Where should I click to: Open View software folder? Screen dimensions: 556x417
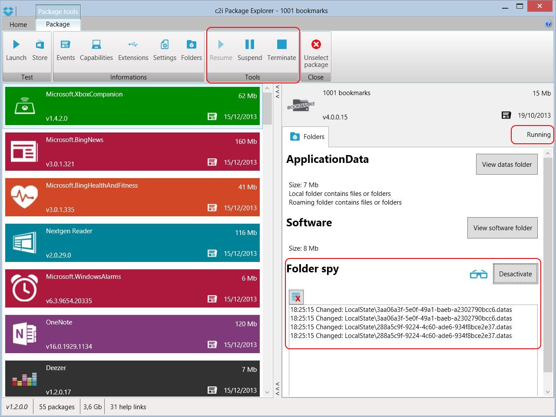click(503, 228)
